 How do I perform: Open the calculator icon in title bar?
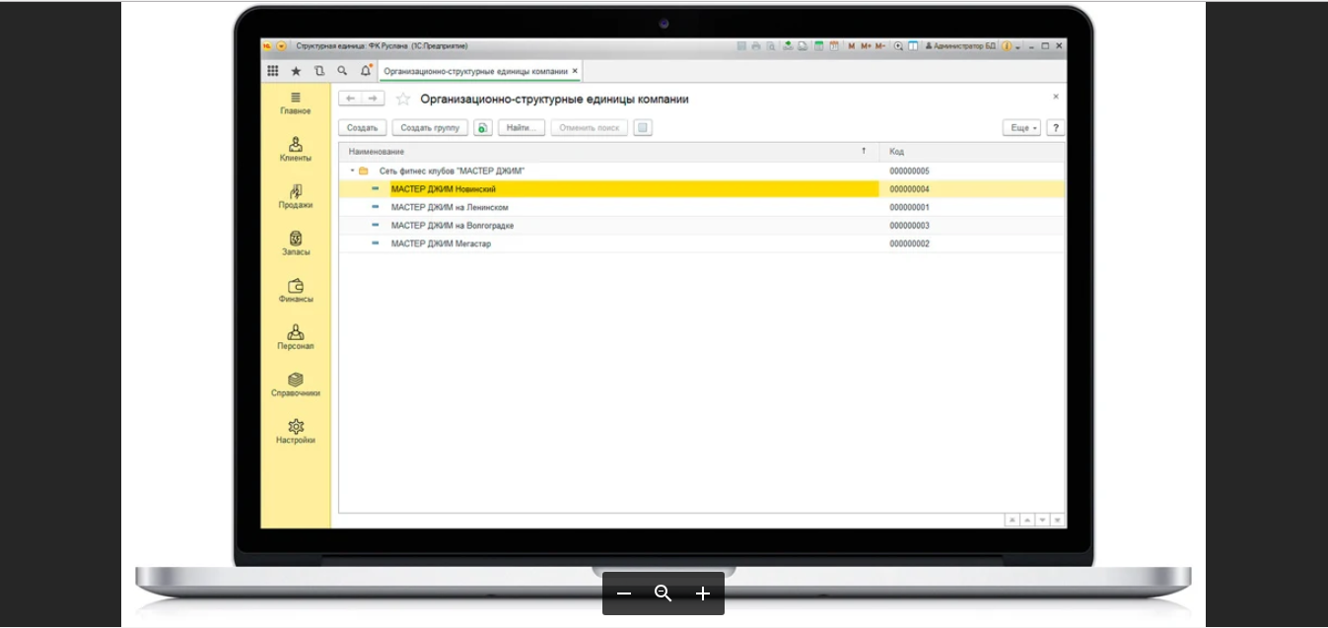click(818, 46)
